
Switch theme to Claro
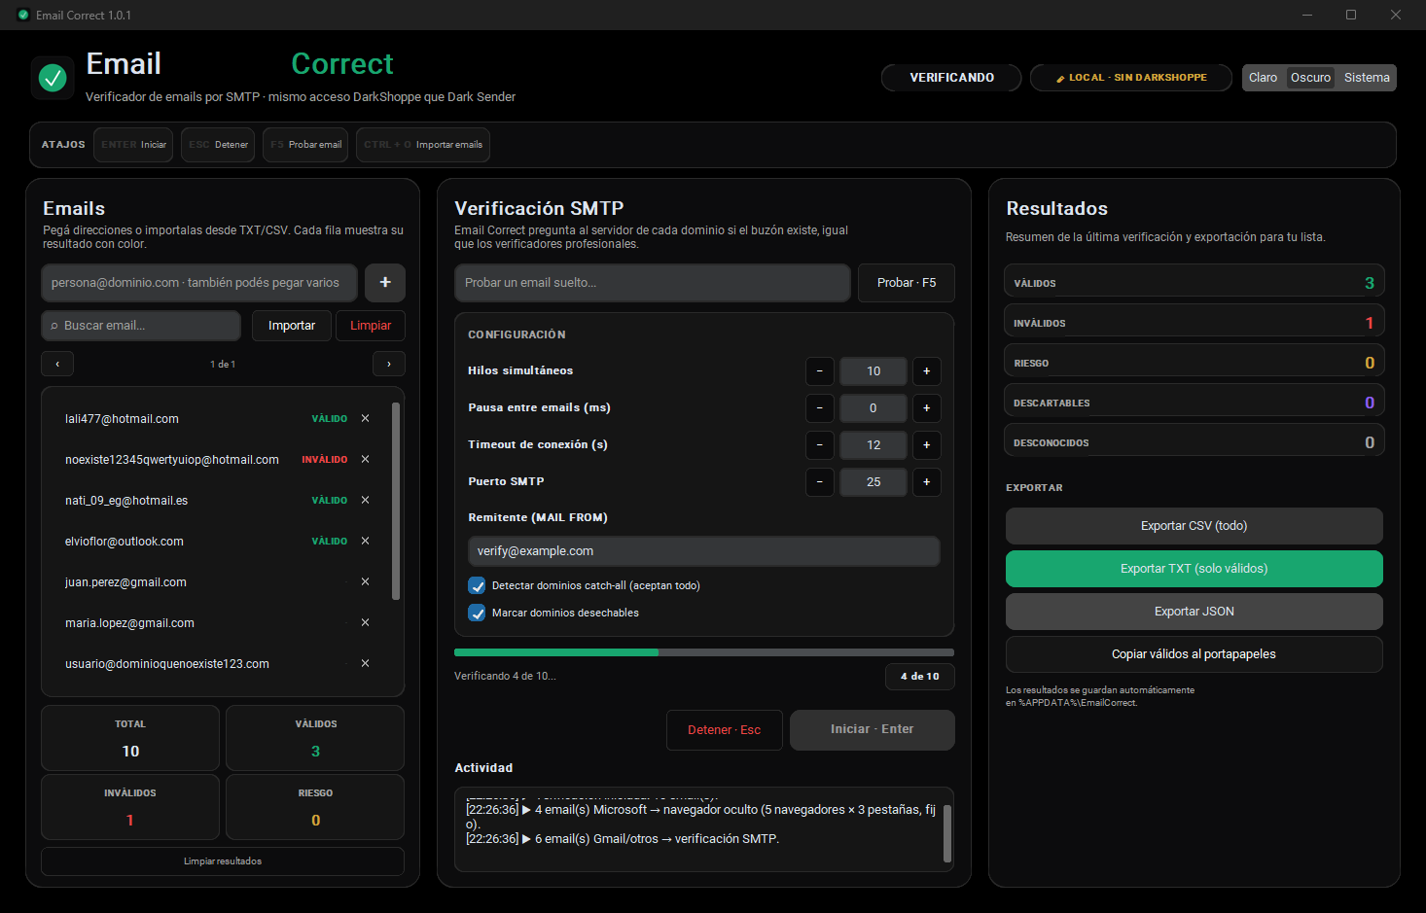pos(1263,78)
